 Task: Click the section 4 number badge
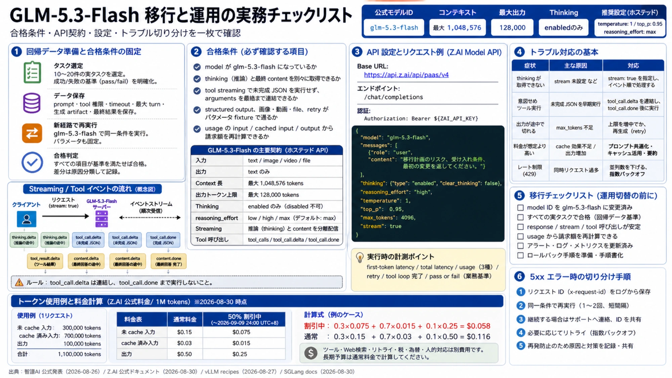tap(519, 52)
